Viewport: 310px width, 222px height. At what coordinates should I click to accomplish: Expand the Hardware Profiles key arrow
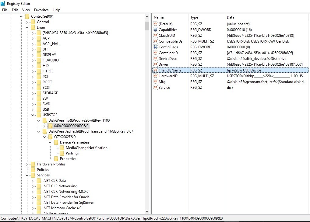(x=27, y=164)
